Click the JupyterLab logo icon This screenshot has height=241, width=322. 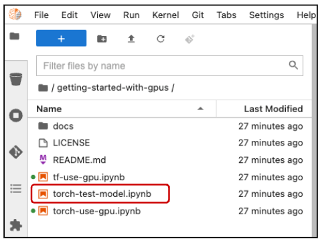tap(15, 14)
